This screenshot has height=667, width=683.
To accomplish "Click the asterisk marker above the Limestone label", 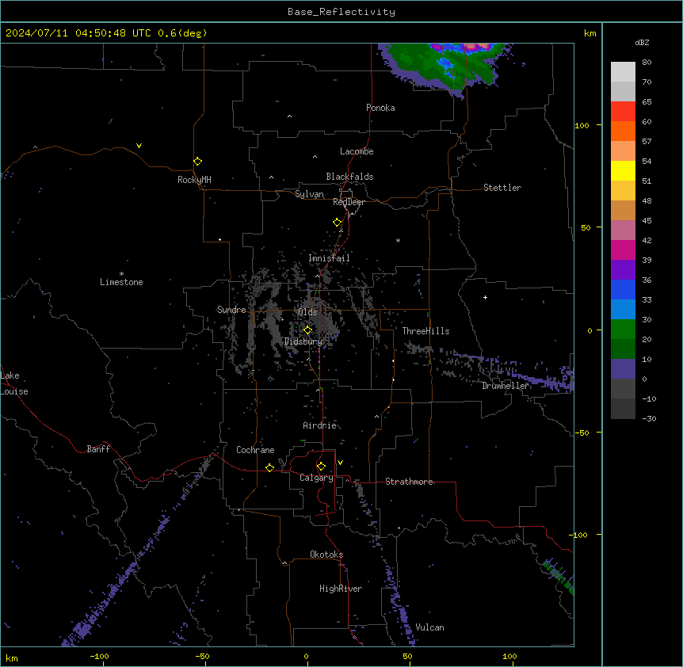I will click(121, 274).
